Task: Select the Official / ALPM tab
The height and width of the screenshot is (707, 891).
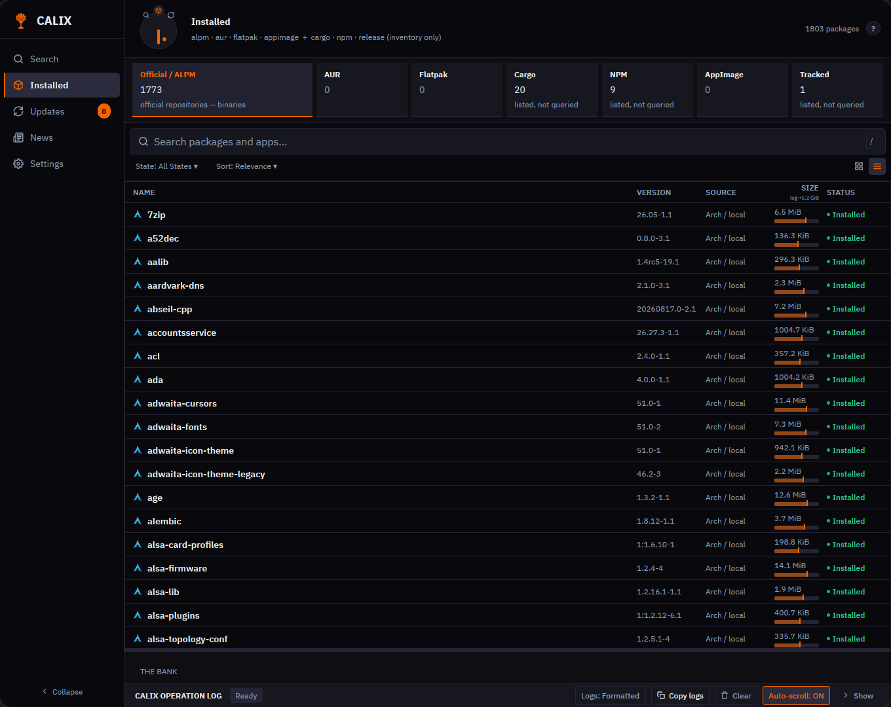Action: tap(222, 90)
